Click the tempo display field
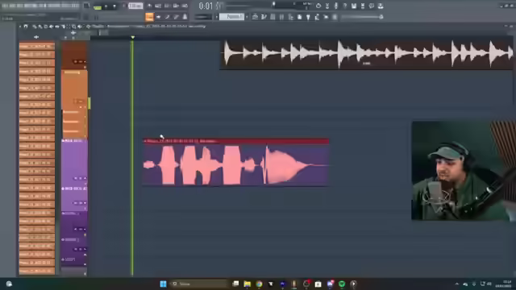This screenshot has height=290, width=516. pyautogui.click(x=135, y=6)
